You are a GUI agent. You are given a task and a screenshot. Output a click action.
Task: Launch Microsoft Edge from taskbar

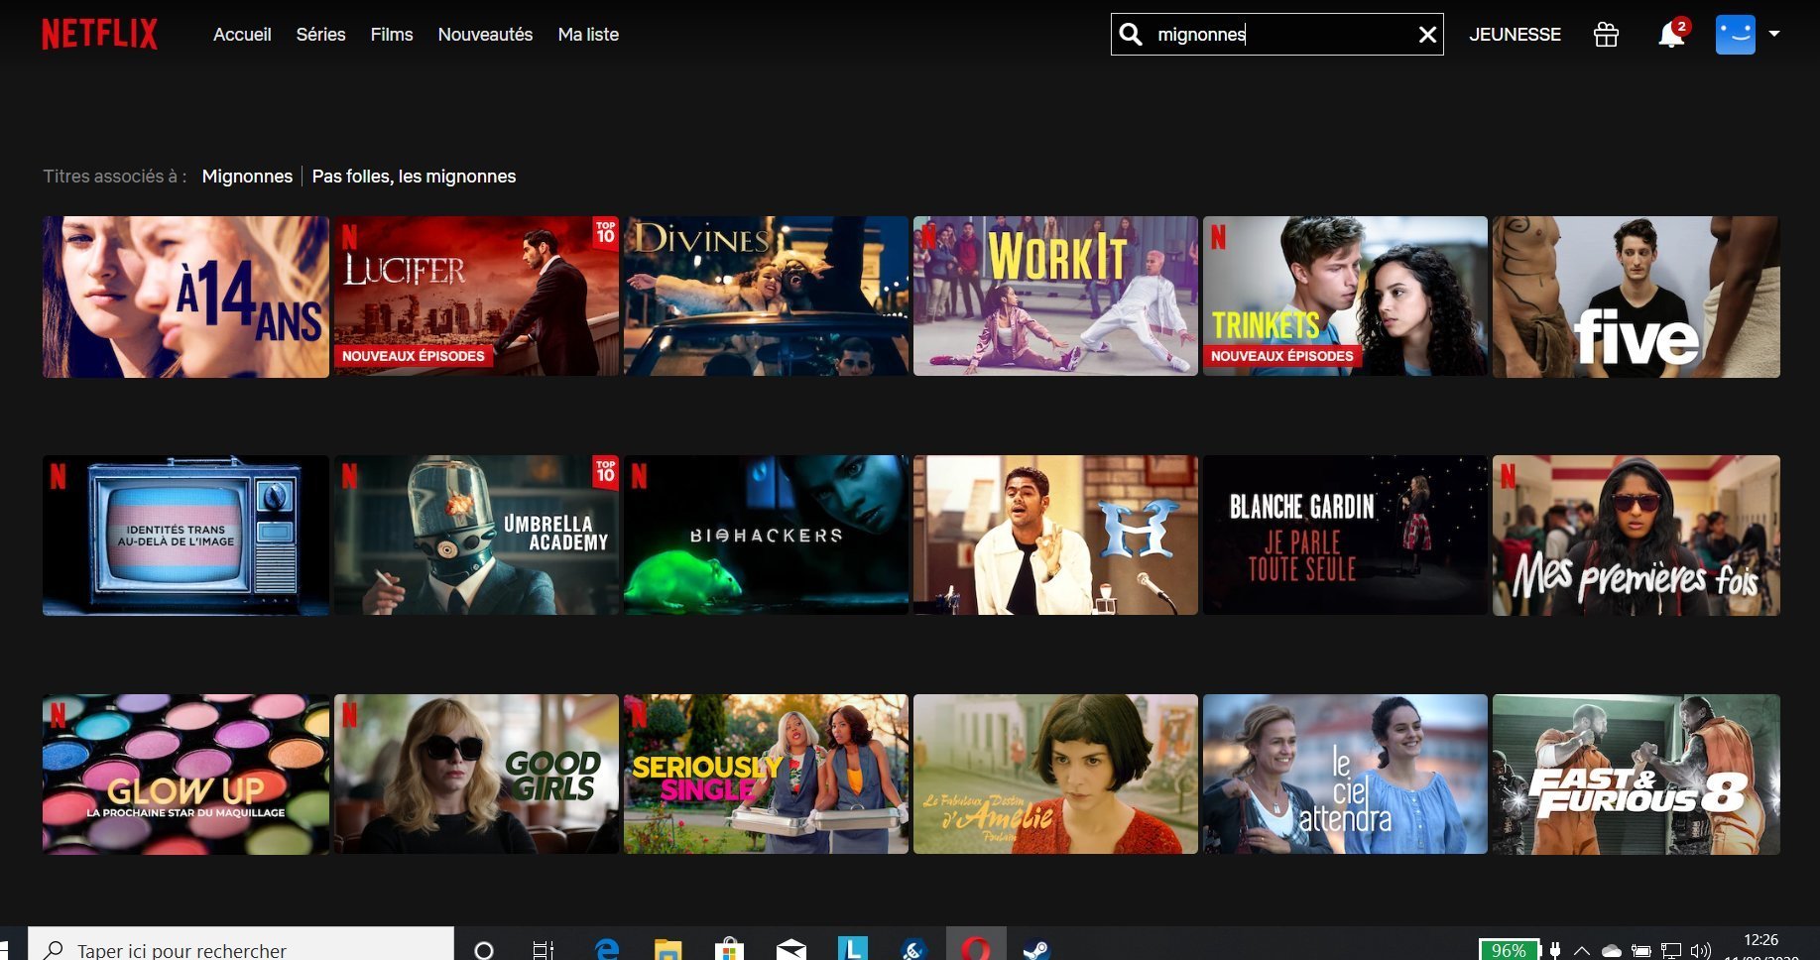coord(607,949)
